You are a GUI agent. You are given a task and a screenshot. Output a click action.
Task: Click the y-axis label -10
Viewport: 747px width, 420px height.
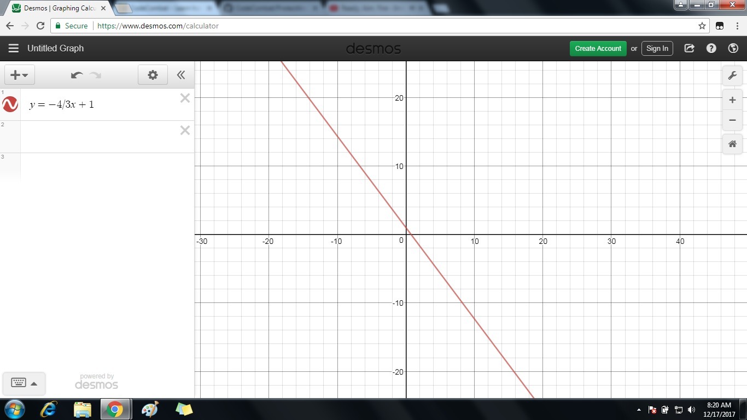pyautogui.click(x=398, y=303)
